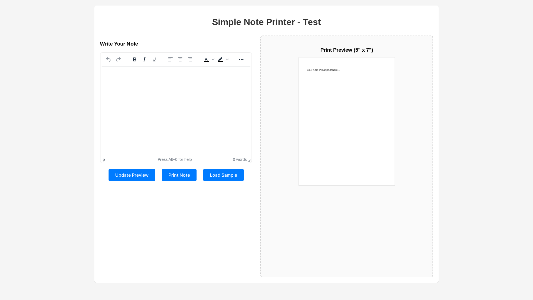Toggle bold formatting

point(135,59)
